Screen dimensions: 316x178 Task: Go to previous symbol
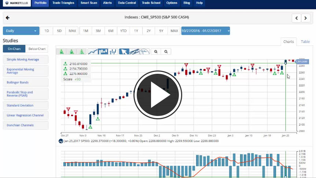click(297, 18)
